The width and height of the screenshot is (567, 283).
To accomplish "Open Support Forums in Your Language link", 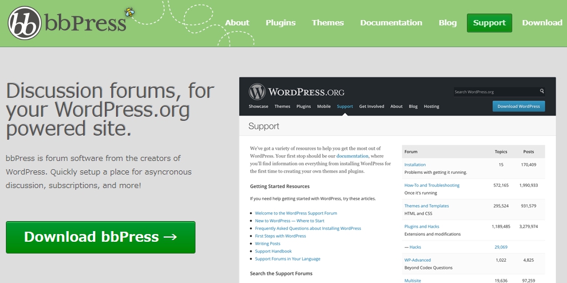I will coord(287,259).
